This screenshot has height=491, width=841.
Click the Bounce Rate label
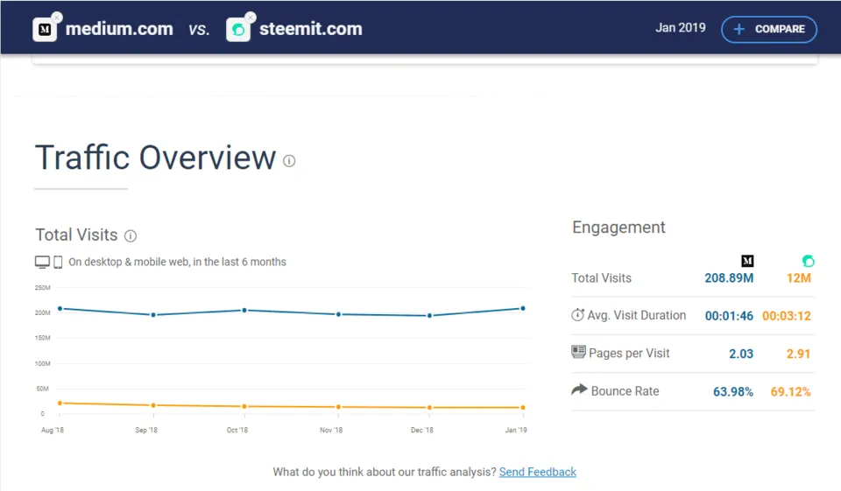click(625, 391)
